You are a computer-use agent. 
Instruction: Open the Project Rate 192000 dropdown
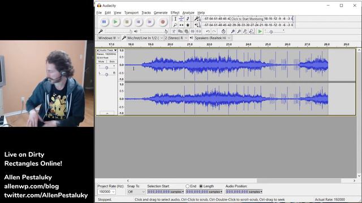107,192
